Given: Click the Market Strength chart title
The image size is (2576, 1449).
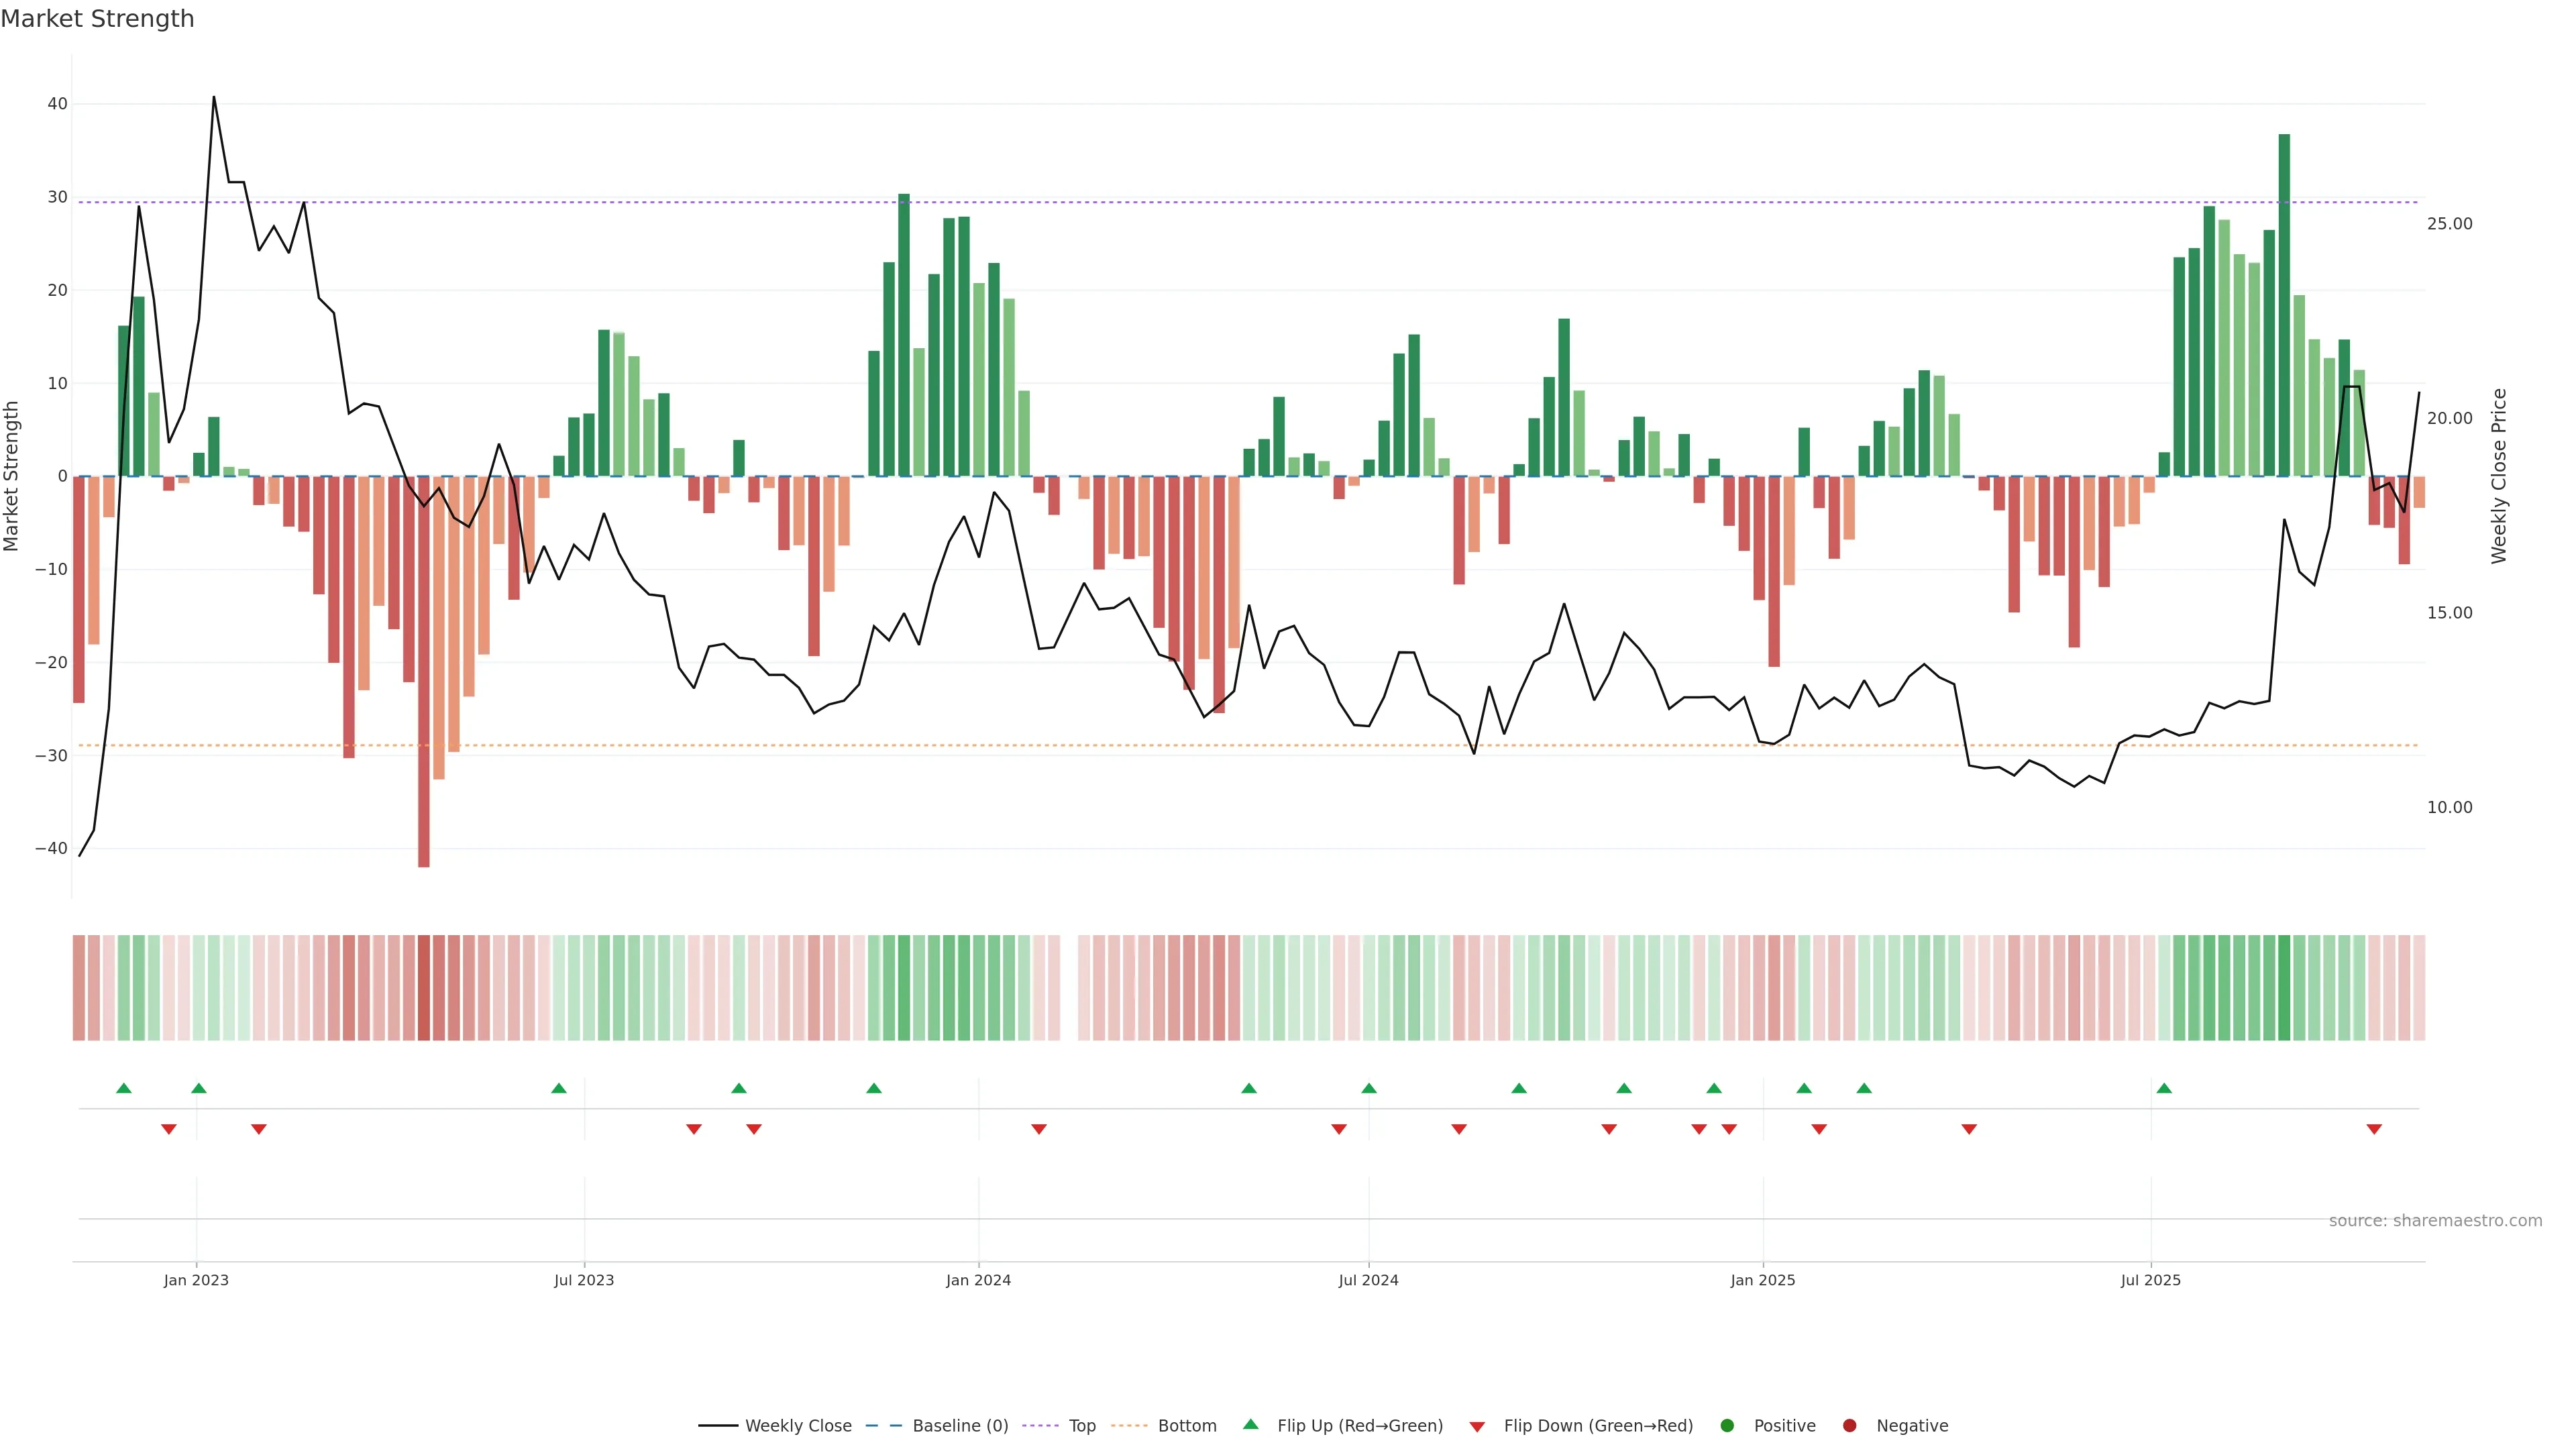Looking at the screenshot, I should pos(97,19).
